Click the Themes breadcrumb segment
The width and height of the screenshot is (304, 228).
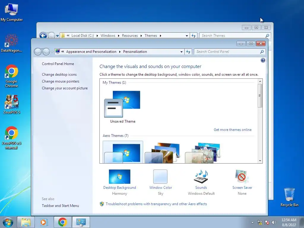pos(151,36)
